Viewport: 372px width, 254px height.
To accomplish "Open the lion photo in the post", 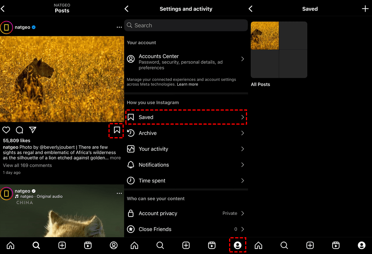I will point(62,79).
